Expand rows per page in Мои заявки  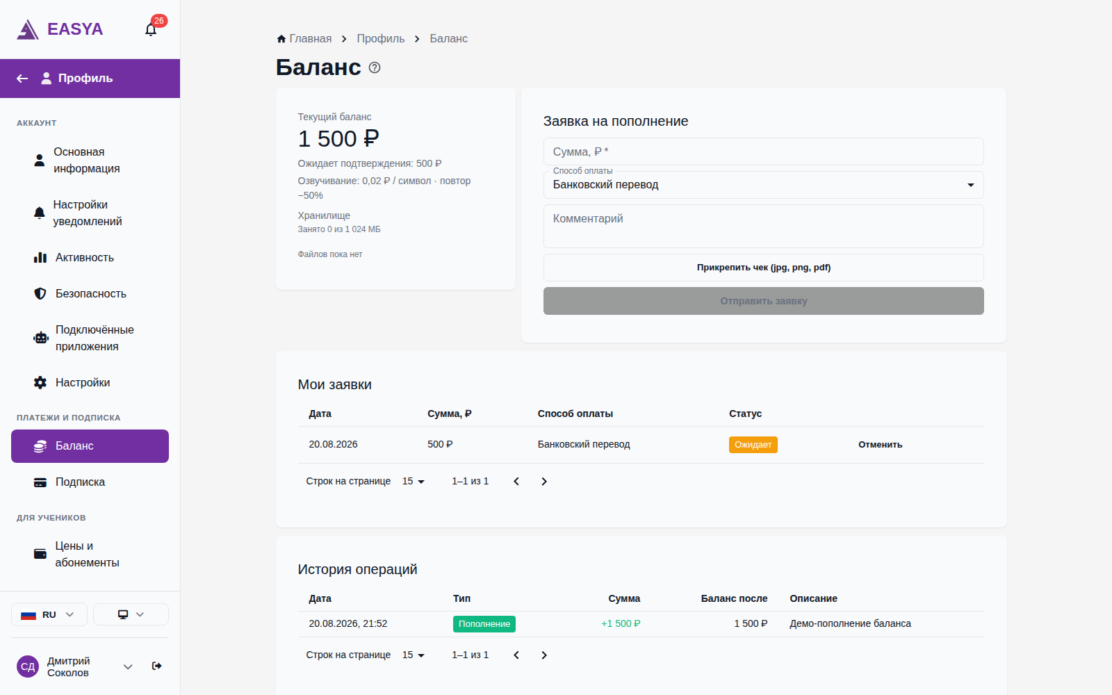pyautogui.click(x=414, y=482)
